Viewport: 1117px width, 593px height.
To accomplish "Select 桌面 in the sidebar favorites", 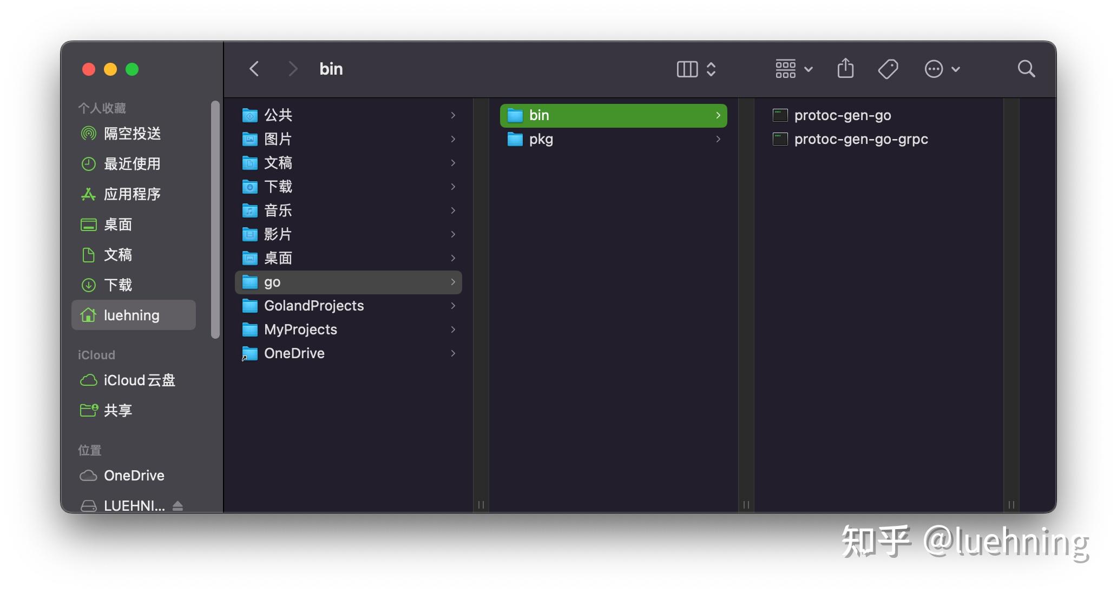I will 134,225.
